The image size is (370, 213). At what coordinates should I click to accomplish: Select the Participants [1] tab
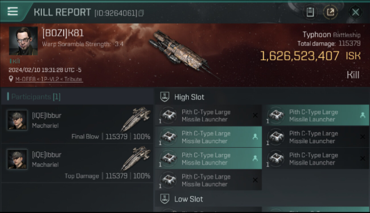click(x=36, y=97)
